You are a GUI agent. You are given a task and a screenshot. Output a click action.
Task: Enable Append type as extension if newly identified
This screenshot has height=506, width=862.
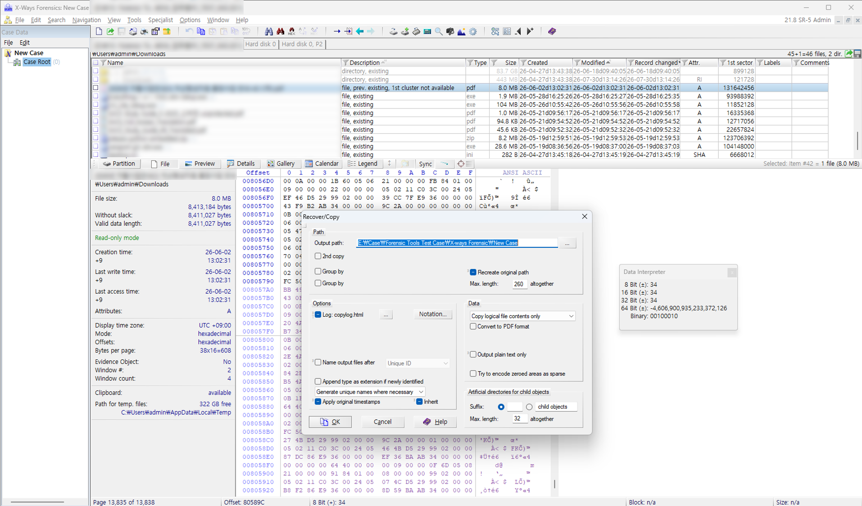click(x=318, y=381)
